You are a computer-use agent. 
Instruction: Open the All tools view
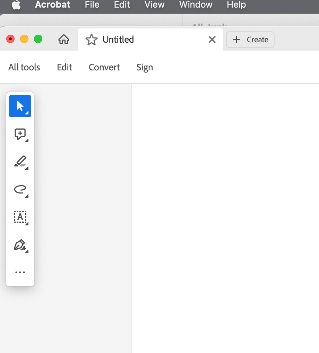pos(24,67)
